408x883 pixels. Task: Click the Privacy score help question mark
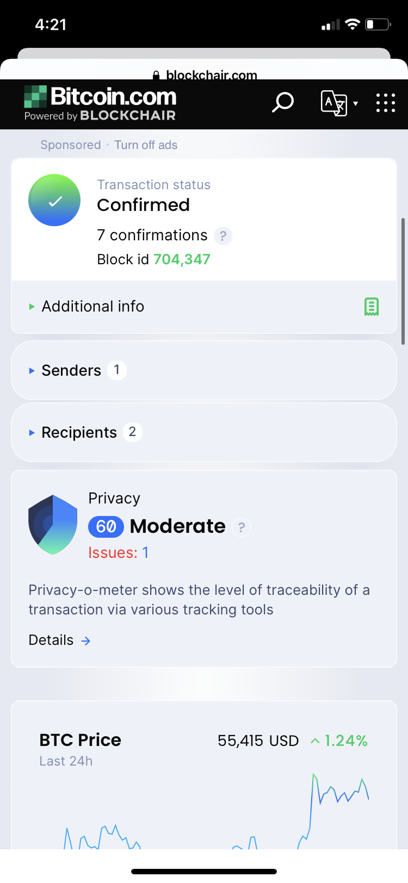coord(242,527)
